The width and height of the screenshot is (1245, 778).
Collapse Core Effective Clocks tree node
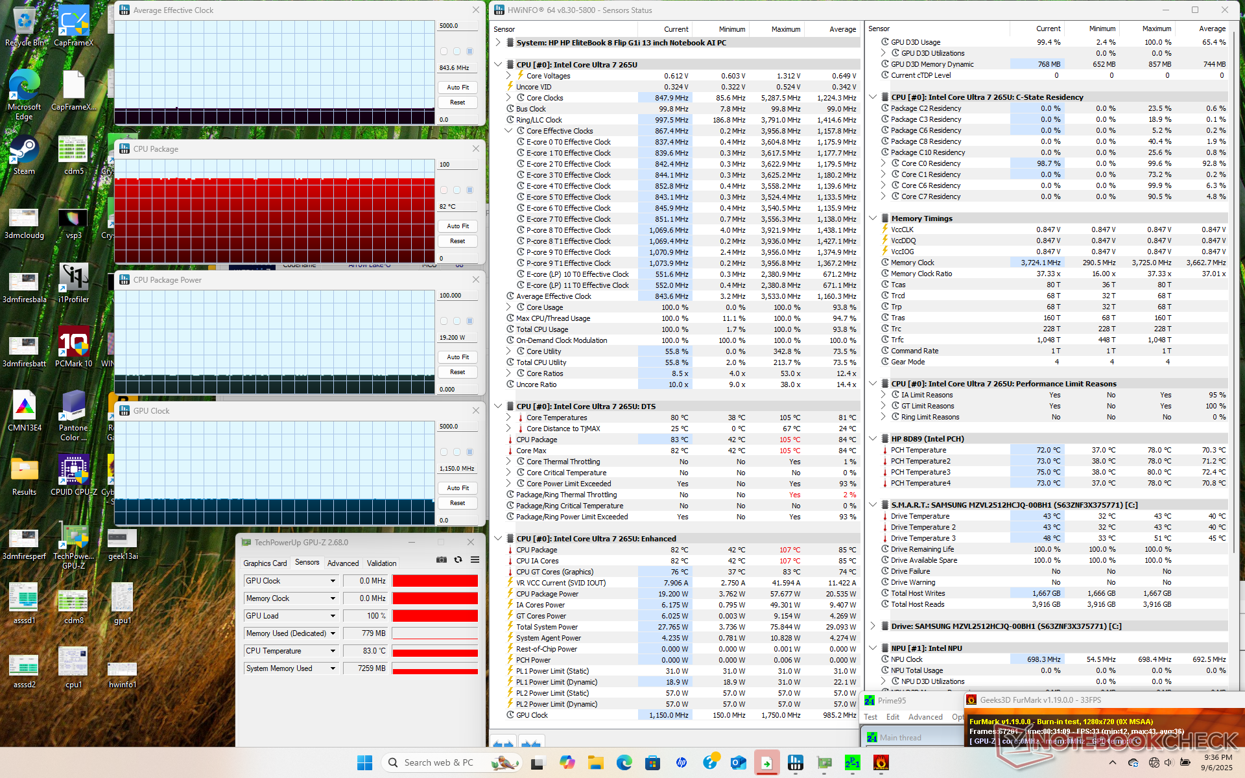click(x=509, y=131)
